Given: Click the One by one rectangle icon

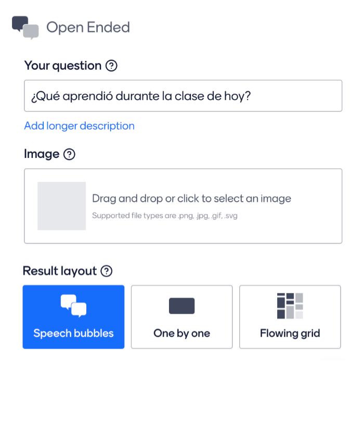Looking at the screenshot, I should click(181, 306).
